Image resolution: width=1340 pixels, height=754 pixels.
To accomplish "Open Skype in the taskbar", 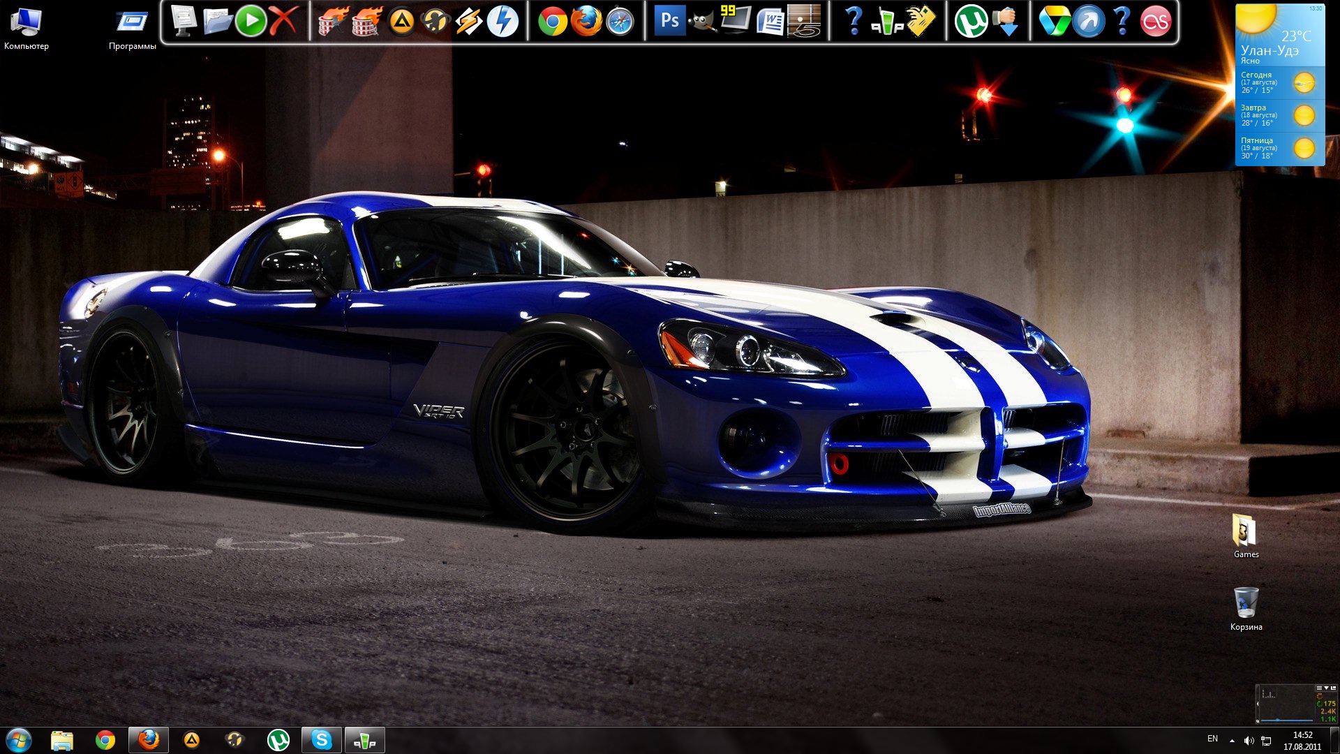I will click(x=321, y=739).
